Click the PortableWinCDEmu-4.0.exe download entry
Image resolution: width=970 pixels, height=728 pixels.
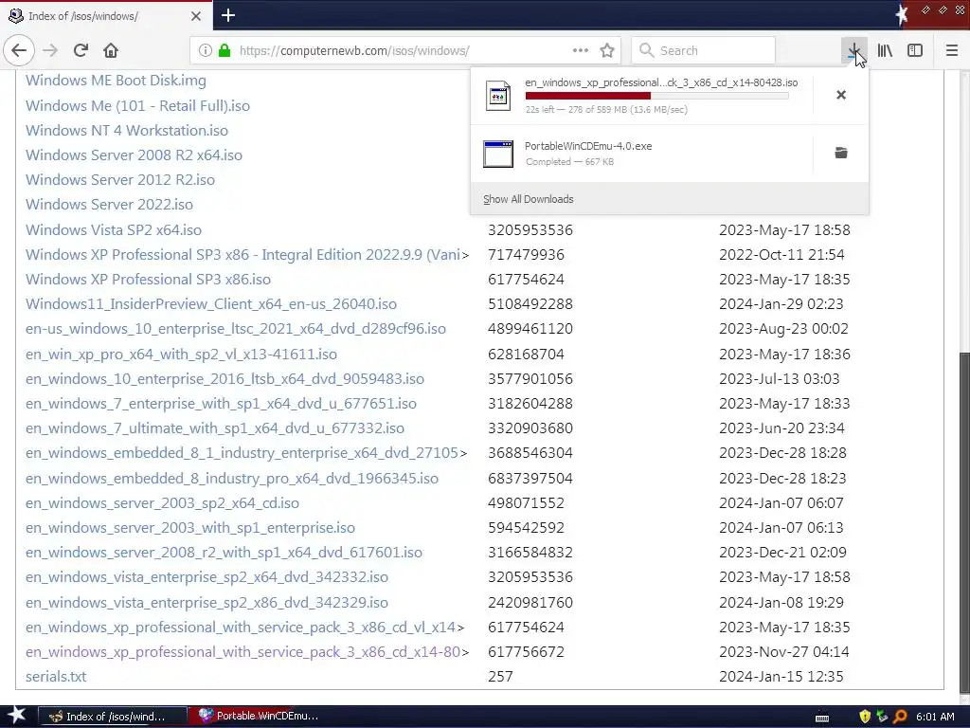641,154
